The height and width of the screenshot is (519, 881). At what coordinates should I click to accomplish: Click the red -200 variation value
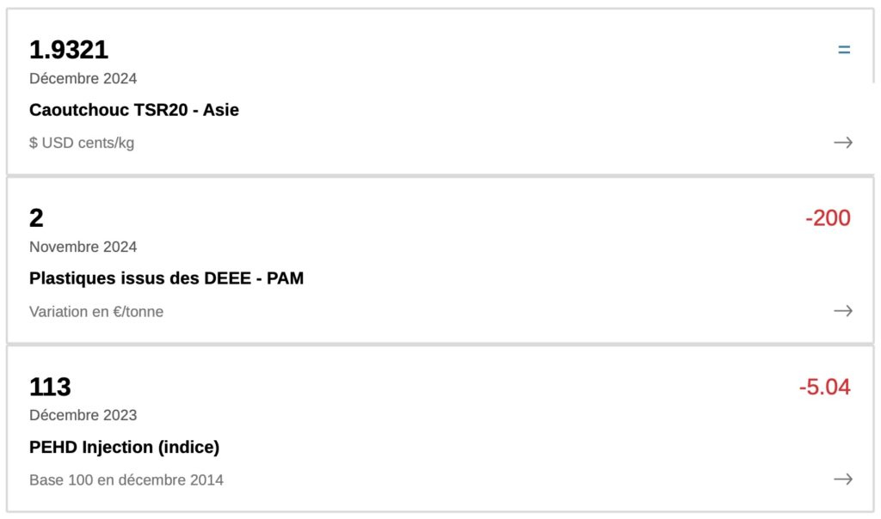(x=828, y=218)
